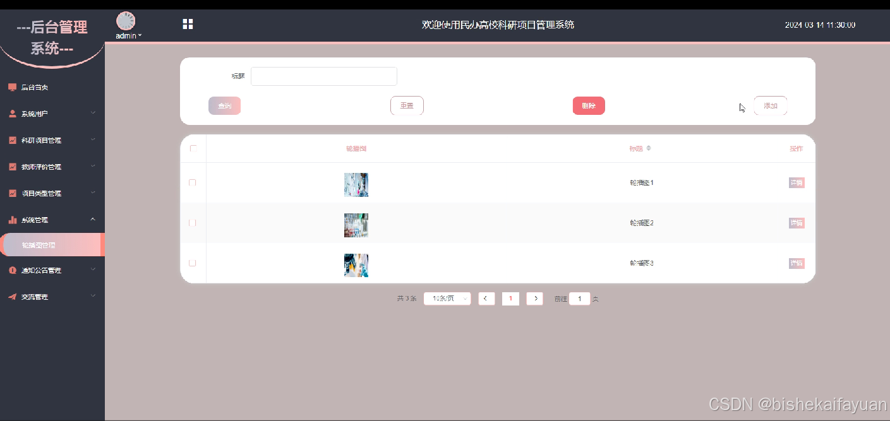Click page number 1 button

coord(510,299)
